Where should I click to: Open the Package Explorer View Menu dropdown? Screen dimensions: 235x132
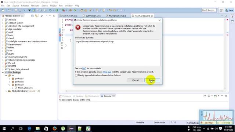click(47, 15)
